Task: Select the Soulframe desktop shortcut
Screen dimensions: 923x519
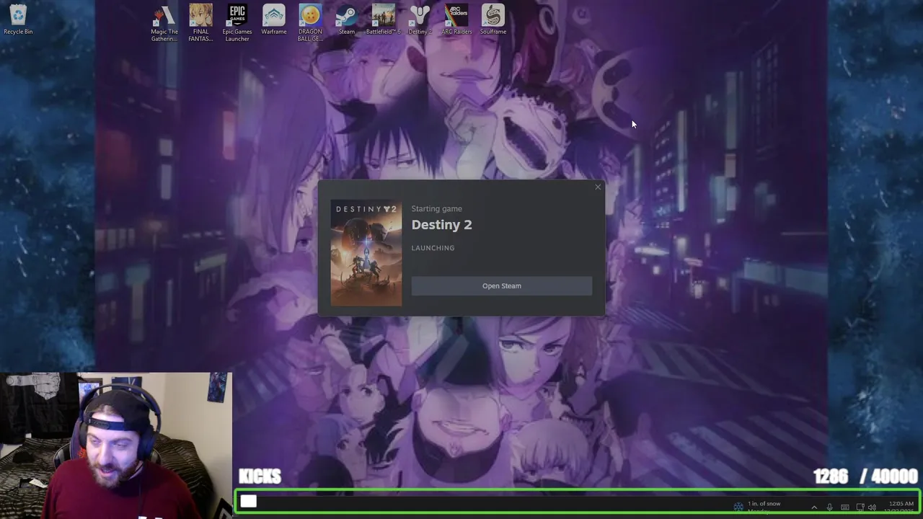Action: (x=493, y=19)
